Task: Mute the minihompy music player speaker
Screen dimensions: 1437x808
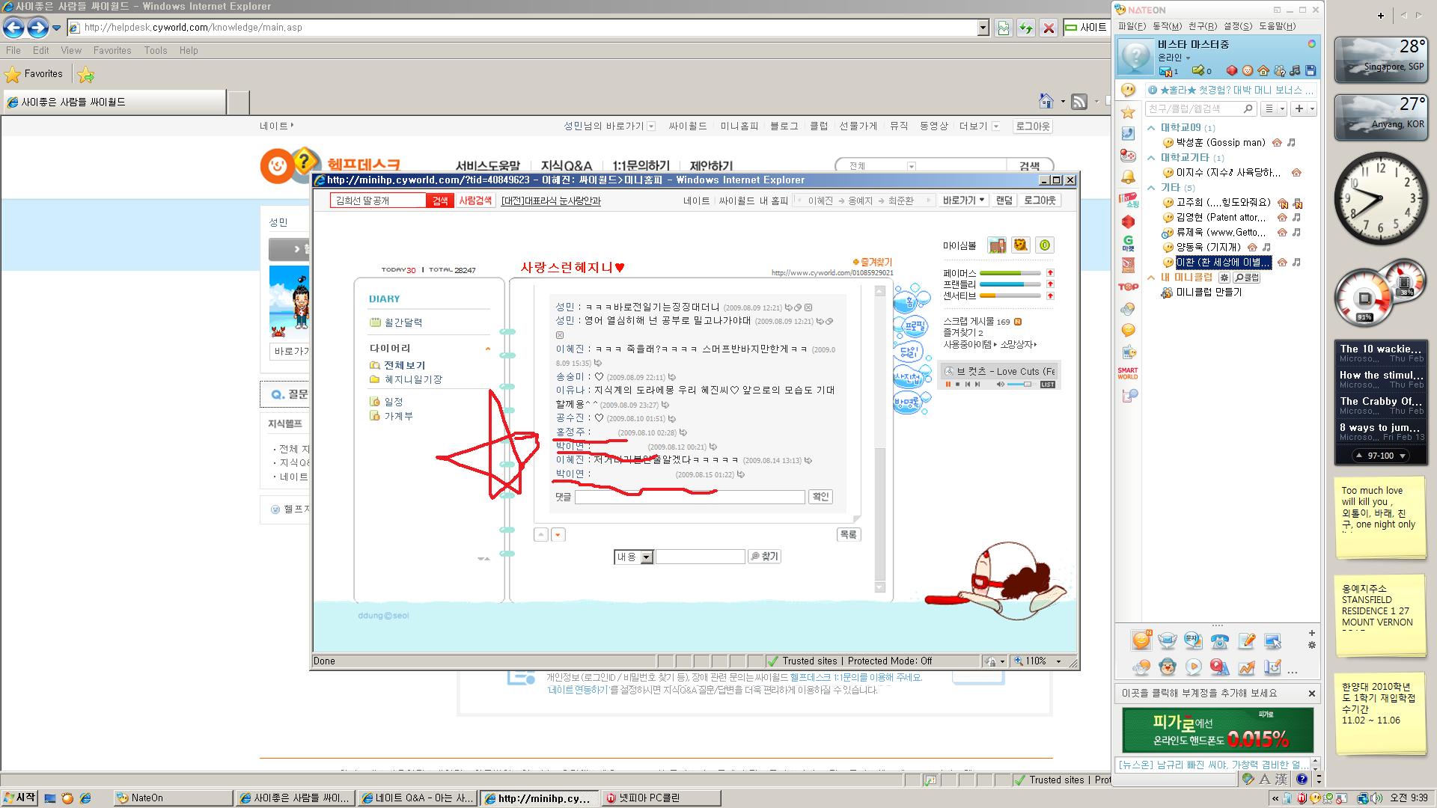Action: (x=1000, y=385)
